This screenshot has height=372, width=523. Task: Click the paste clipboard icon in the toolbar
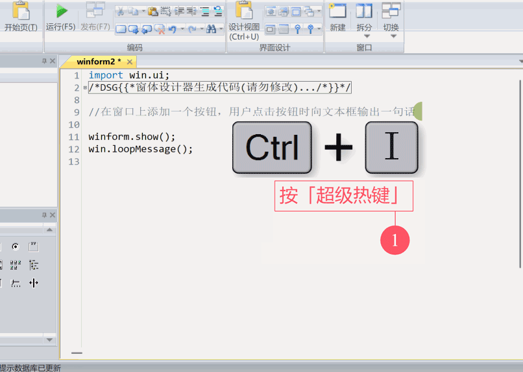pyautogui.click(x=153, y=11)
